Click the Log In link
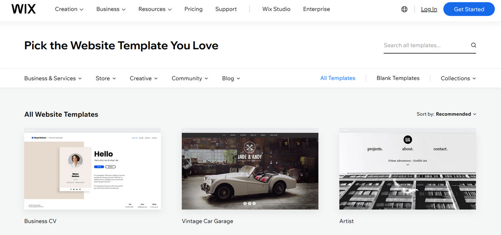501x235 pixels. click(429, 9)
